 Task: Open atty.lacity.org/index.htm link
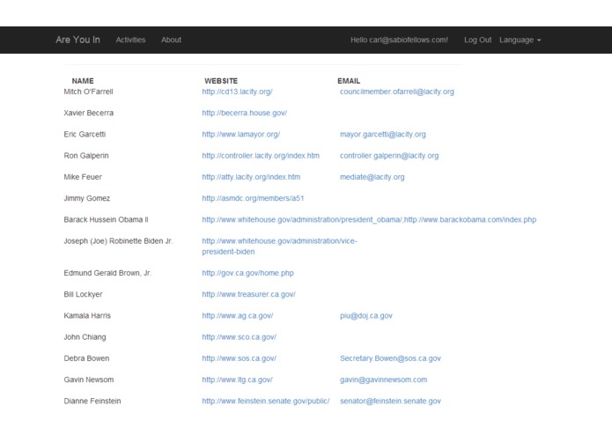251,177
